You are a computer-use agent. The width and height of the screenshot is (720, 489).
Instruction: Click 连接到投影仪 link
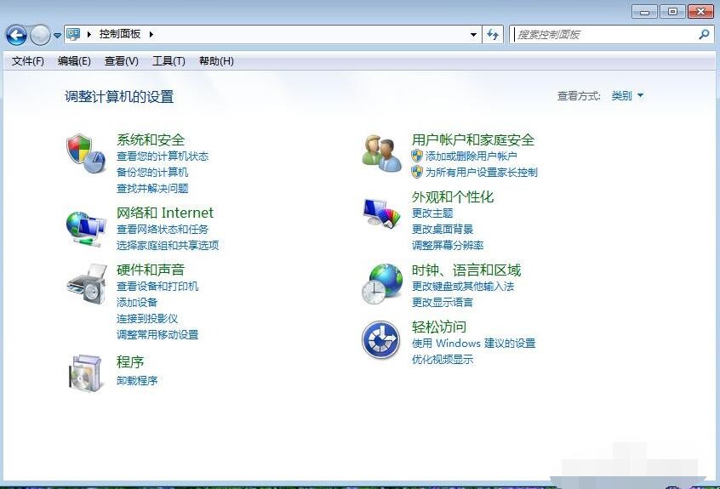(x=147, y=318)
